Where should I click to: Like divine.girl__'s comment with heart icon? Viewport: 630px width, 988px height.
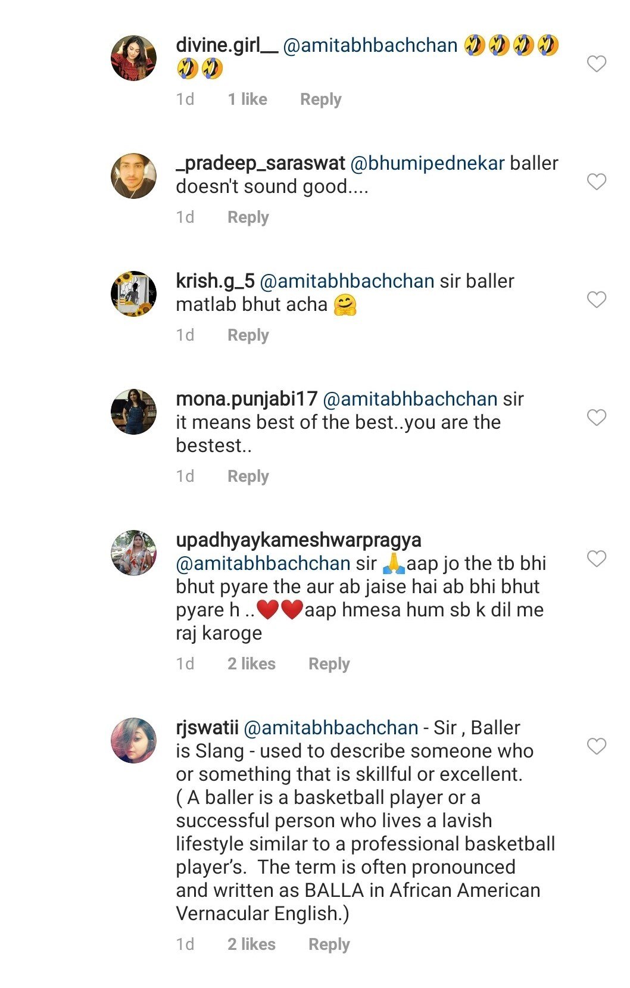pyautogui.click(x=596, y=64)
